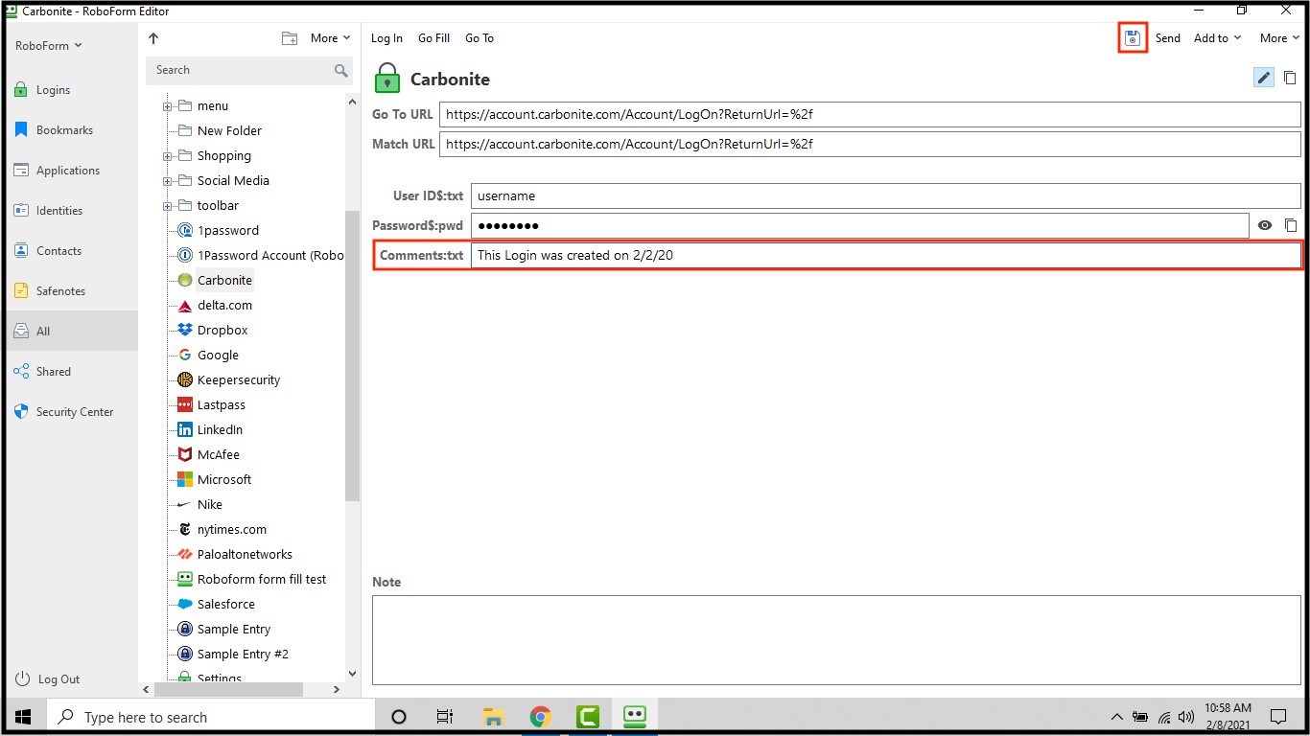Select the McAfee login
1310x736 pixels.
pyautogui.click(x=219, y=455)
